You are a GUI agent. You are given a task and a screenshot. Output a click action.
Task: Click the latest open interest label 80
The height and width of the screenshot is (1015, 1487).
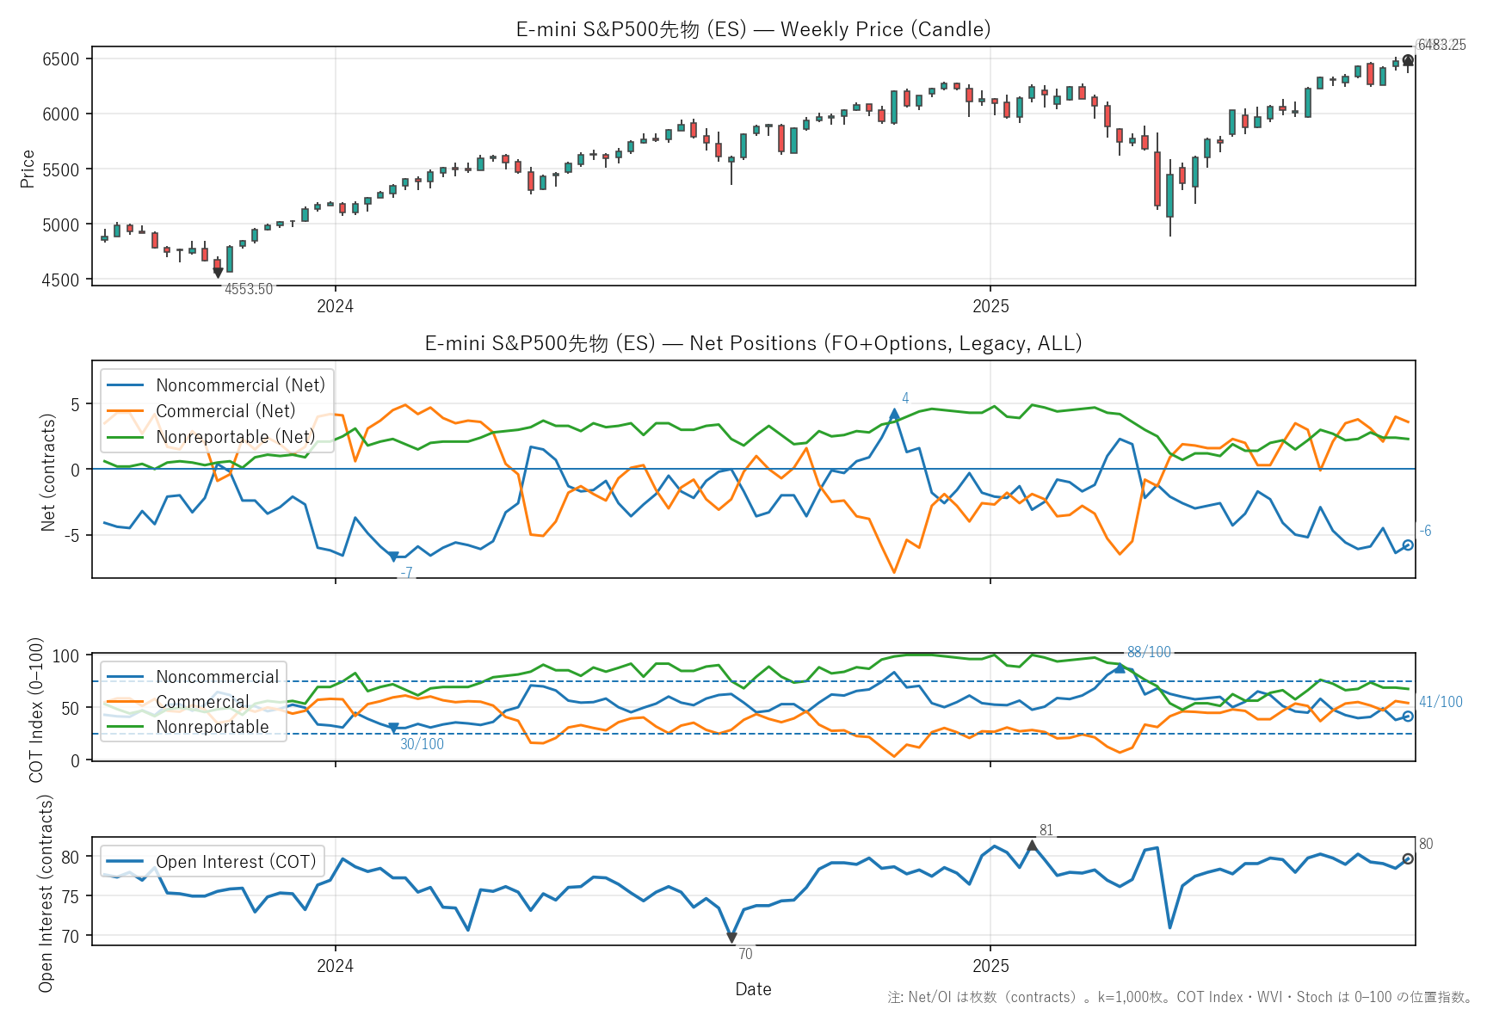point(1426,844)
